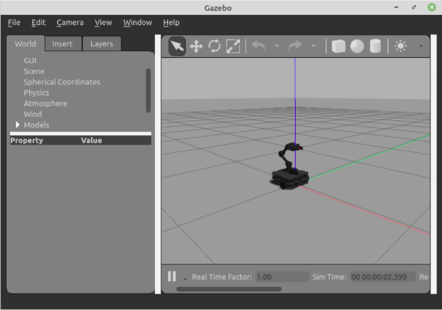Select Physics in the world tree
442x310 pixels.
[36, 92]
